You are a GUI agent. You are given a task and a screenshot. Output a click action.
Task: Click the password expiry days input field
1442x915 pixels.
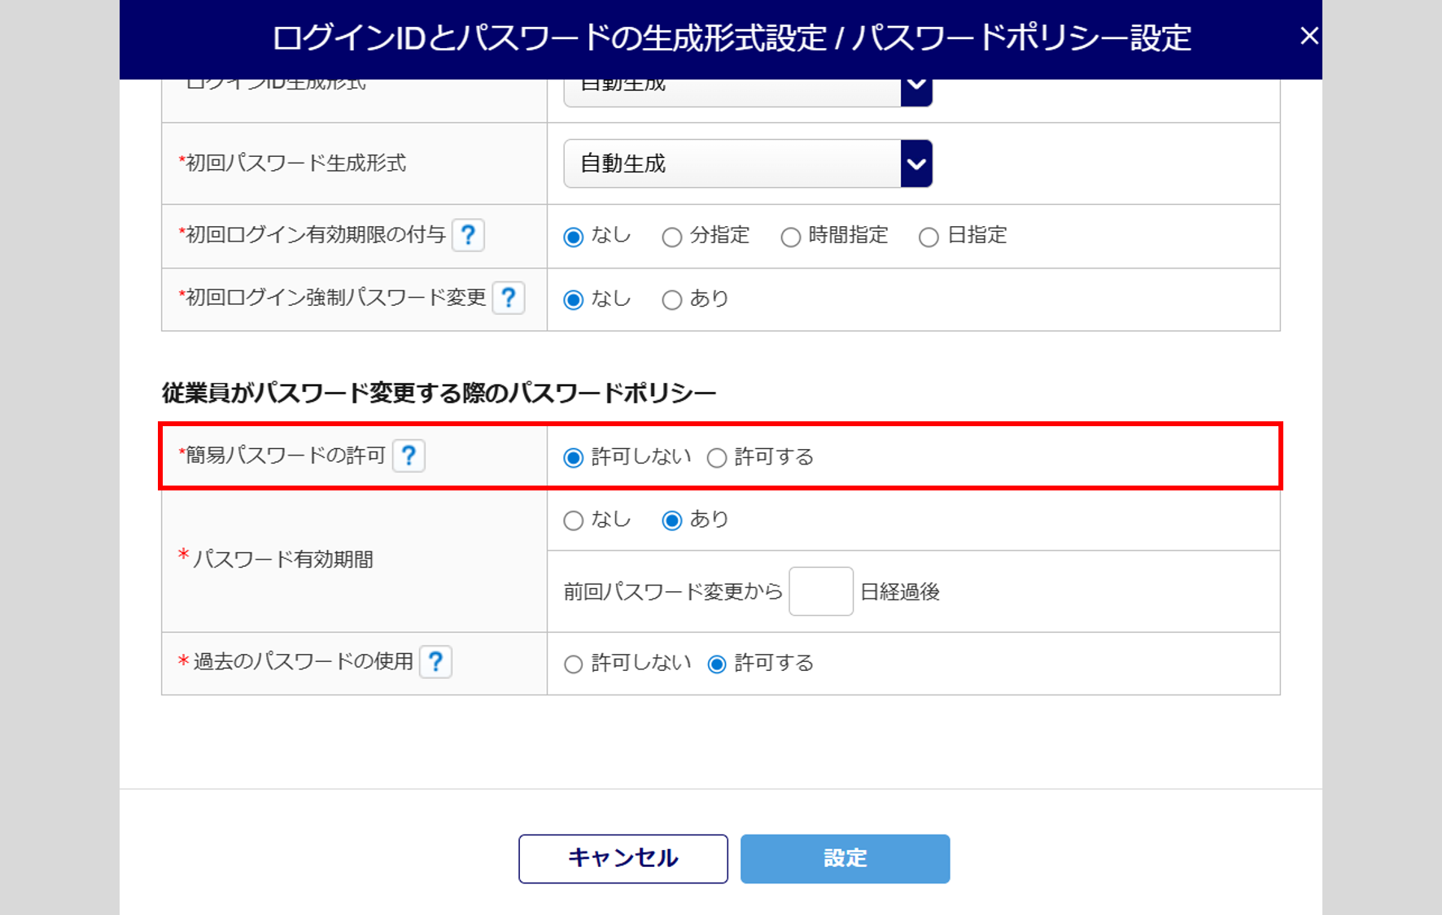820,591
